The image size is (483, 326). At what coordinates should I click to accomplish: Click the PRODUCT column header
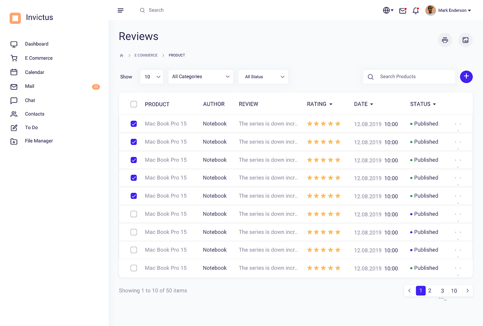[157, 104]
